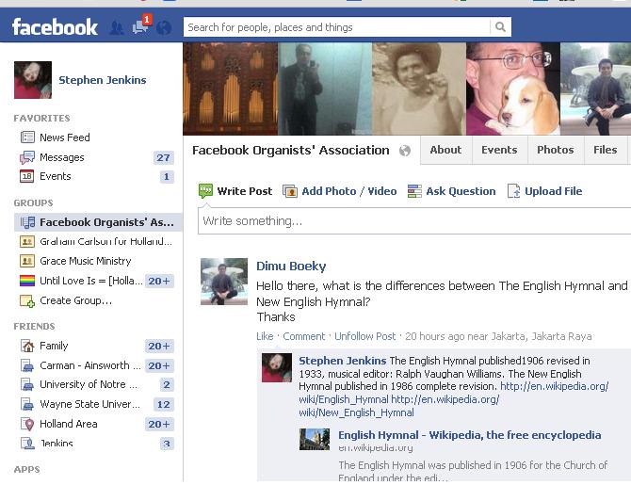This screenshot has height=485, width=631.
Task: Click the Graham Carlson group icon
Action: point(27,241)
